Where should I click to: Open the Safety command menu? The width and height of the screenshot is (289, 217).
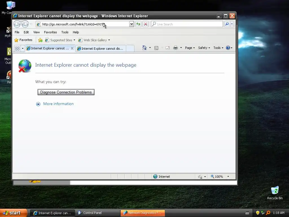tap(204, 48)
